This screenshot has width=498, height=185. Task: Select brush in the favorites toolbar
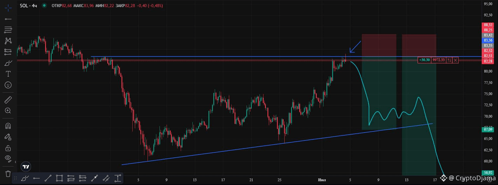coord(25,178)
